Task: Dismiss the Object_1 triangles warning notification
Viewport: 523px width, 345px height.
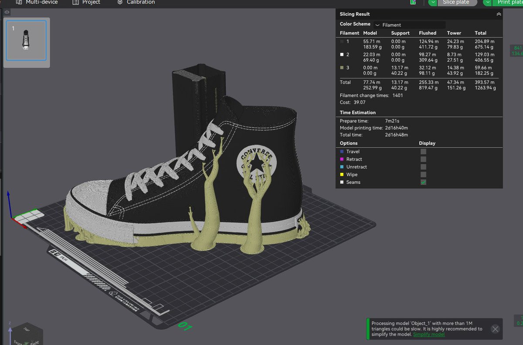Action: pyautogui.click(x=495, y=329)
